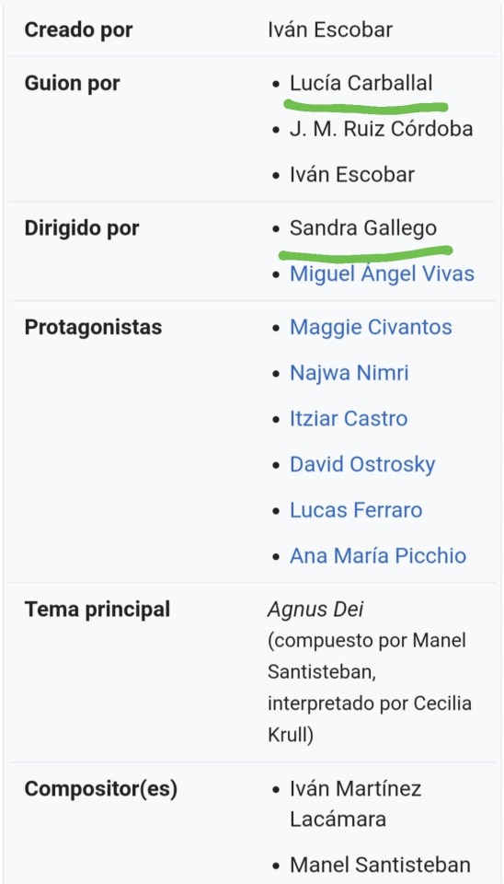
Task: Click the underlined name Sandra Gallego
Action: (x=363, y=228)
